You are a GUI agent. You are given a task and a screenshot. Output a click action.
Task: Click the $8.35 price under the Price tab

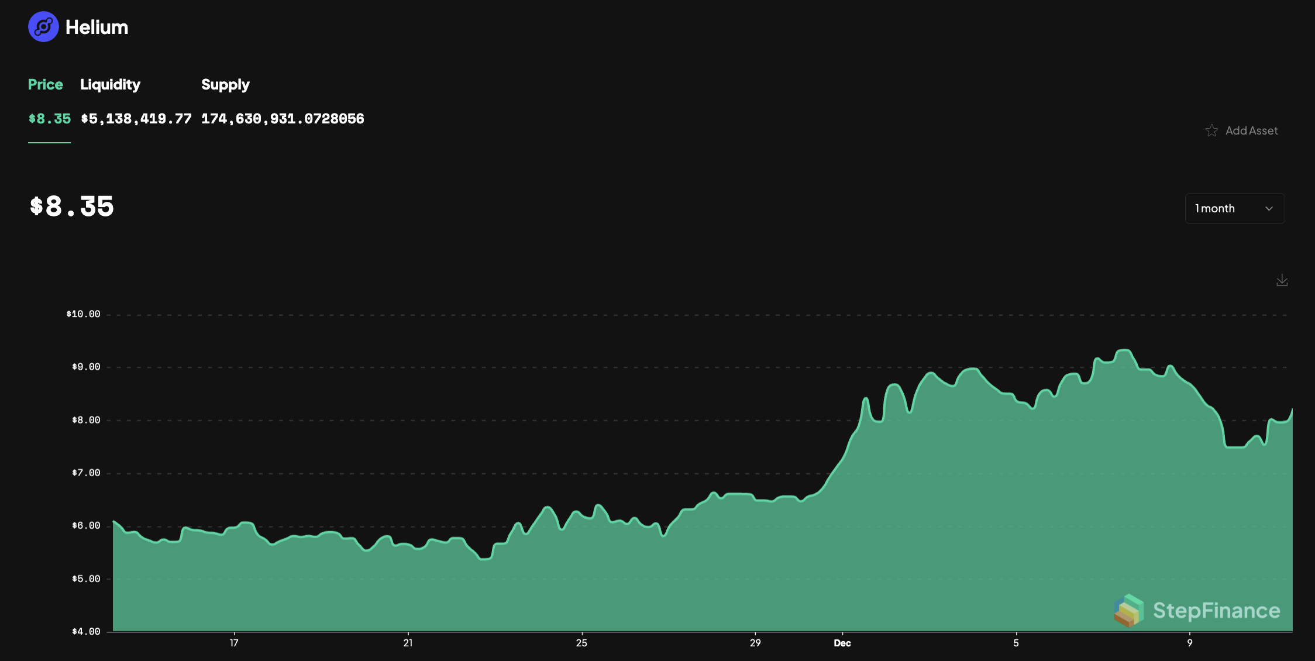tap(49, 118)
